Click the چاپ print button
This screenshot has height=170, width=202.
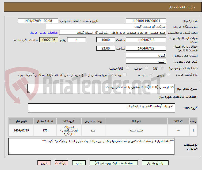coord(79,163)
